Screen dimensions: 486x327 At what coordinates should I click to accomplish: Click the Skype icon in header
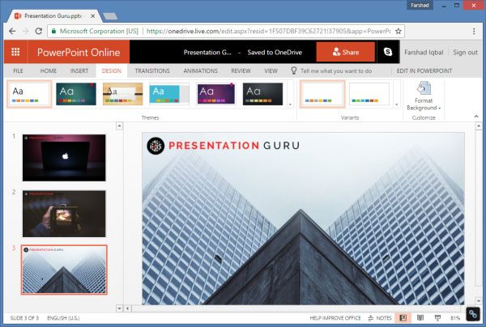coord(388,52)
